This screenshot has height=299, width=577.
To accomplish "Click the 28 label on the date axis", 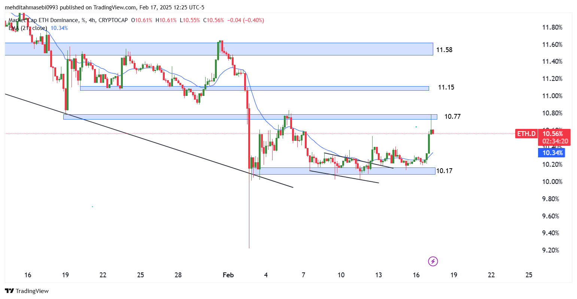I will (x=178, y=275).
